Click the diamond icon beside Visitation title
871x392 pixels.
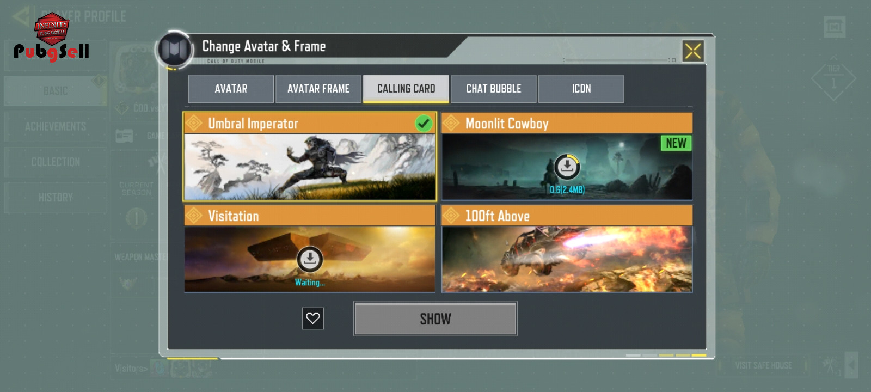(x=193, y=216)
